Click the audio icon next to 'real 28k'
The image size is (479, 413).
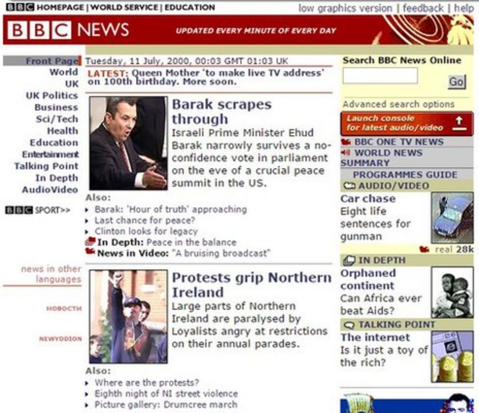point(425,249)
